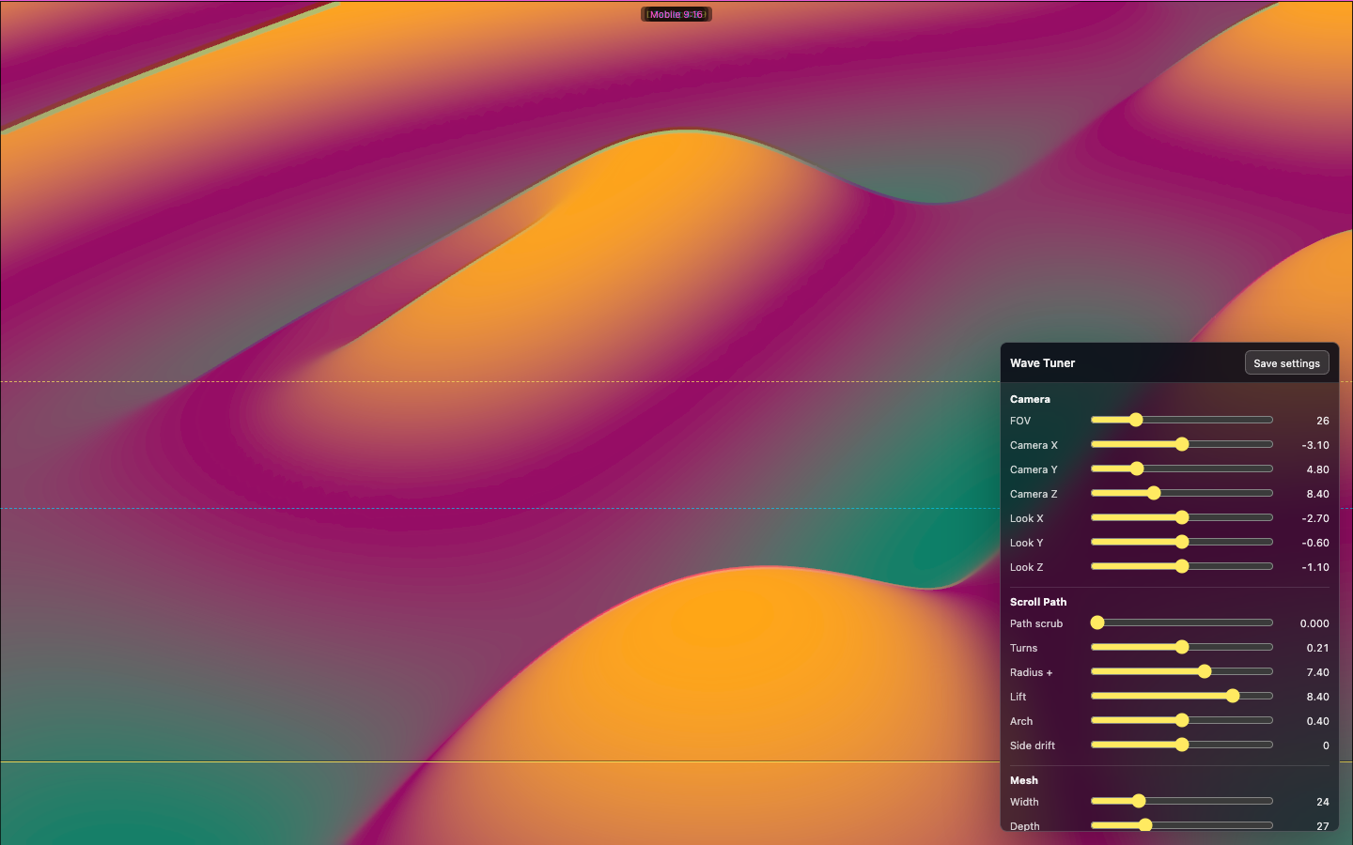Adjust the Turns slider
The image size is (1353, 845).
(1182, 647)
